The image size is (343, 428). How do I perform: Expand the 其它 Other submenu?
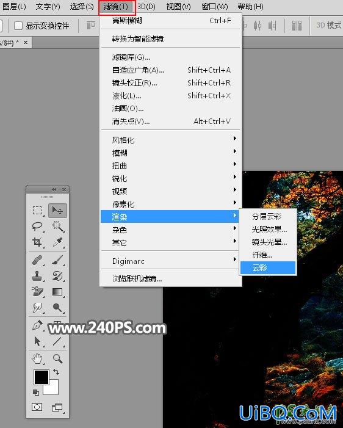coord(171,242)
